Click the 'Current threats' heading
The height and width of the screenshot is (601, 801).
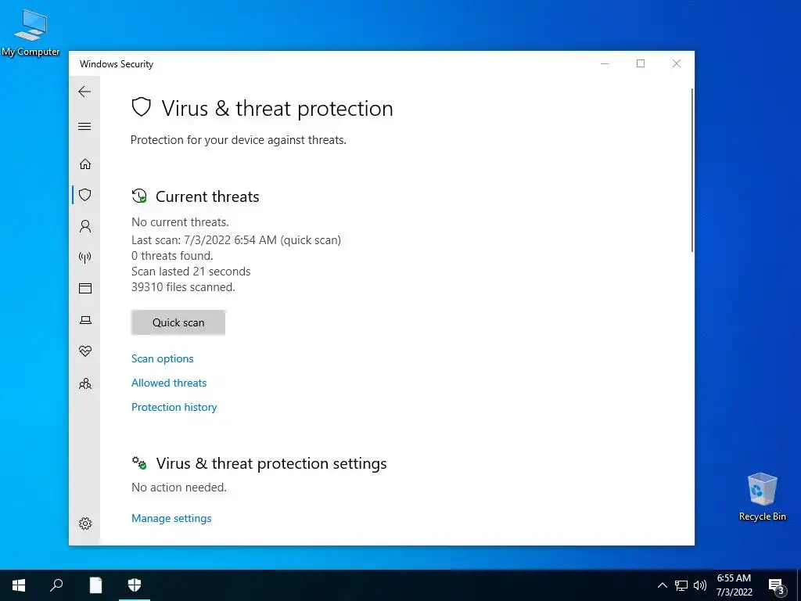[207, 196]
